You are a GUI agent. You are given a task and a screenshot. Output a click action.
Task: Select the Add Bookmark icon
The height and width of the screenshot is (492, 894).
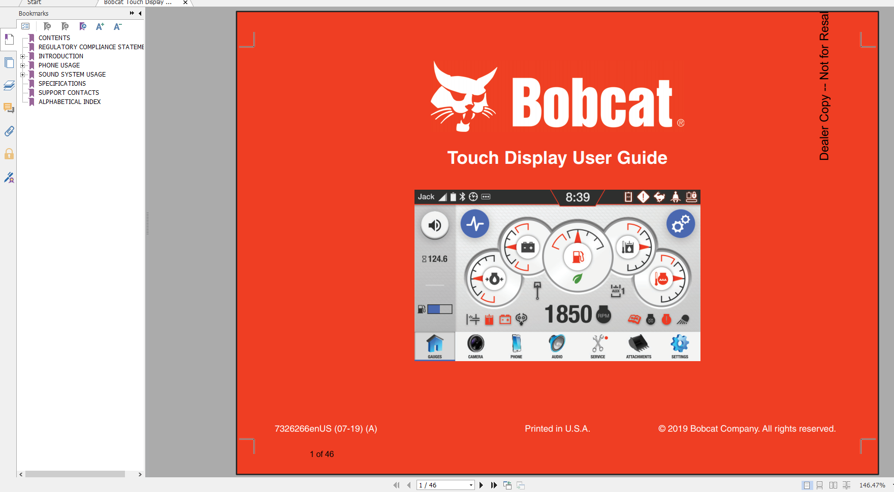click(65, 26)
